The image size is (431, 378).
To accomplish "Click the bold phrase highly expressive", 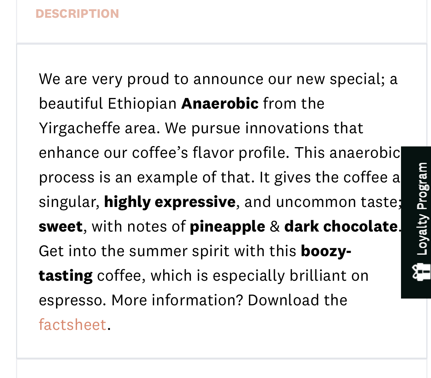I will click(170, 202).
